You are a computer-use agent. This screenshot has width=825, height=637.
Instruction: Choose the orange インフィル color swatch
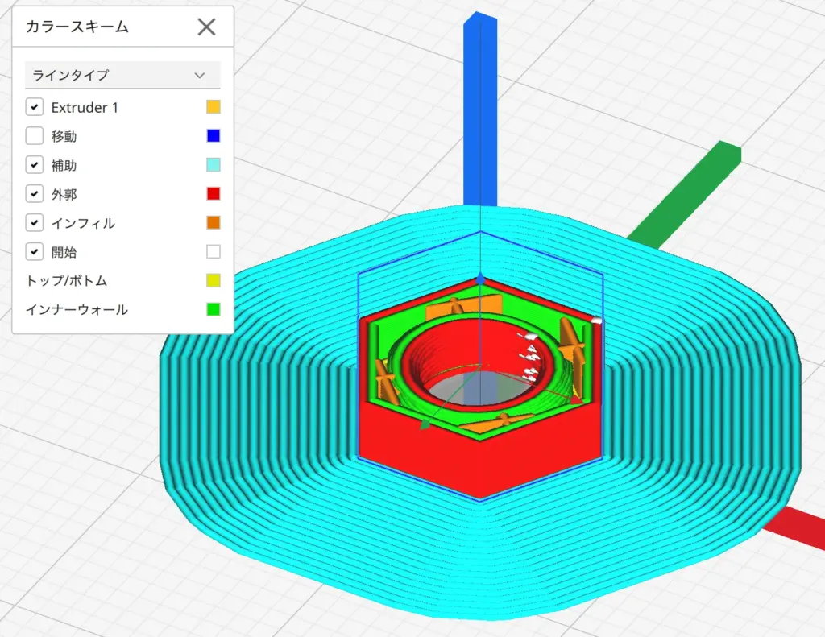[213, 223]
